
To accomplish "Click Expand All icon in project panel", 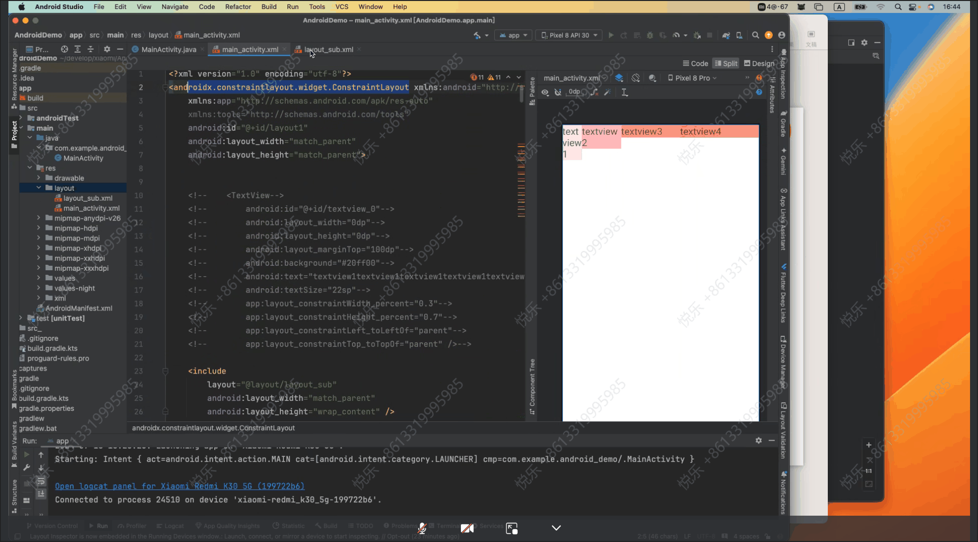I will pos(78,49).
